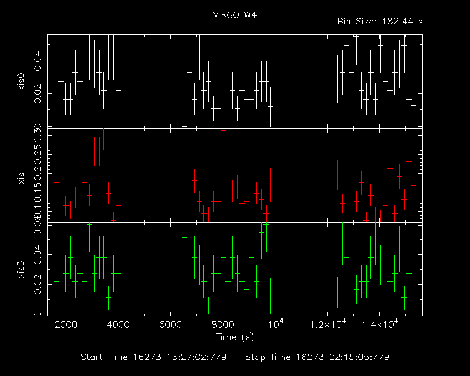This screenshot has height=376, width=470.
Task: Click the 0.04 tick label of xis0 panel
Action: (38, 61)
